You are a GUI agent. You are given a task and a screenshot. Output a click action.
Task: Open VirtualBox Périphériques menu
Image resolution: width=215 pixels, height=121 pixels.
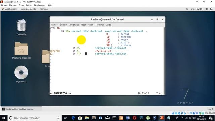pos(40,5)
